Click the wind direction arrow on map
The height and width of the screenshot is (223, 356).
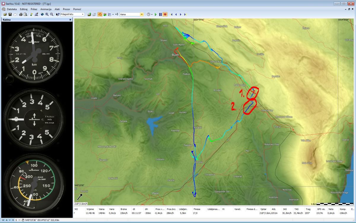coord(80,197)
